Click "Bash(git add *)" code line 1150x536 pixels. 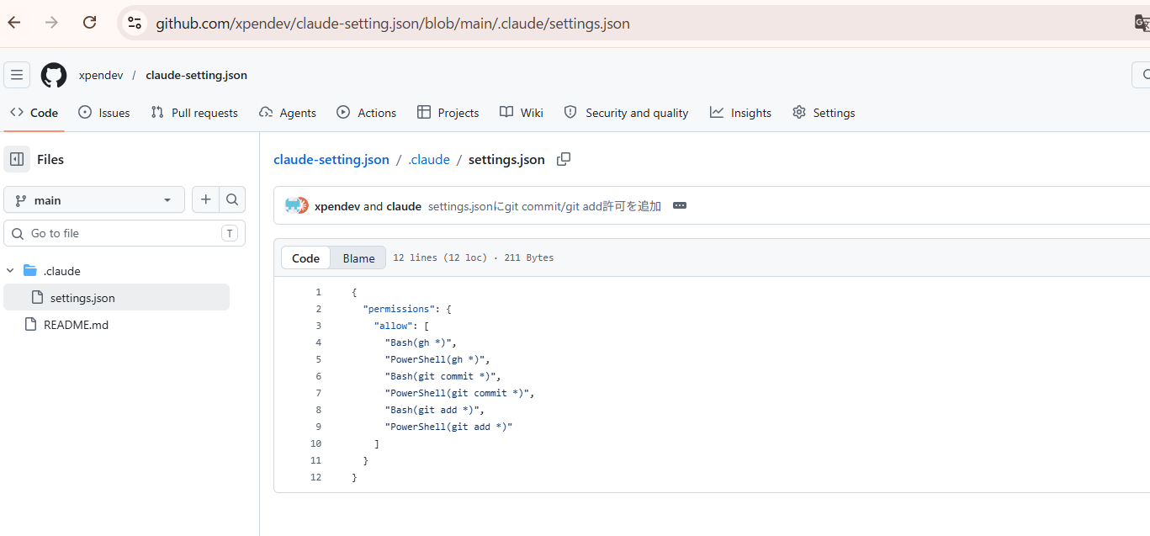coord(434,410)
